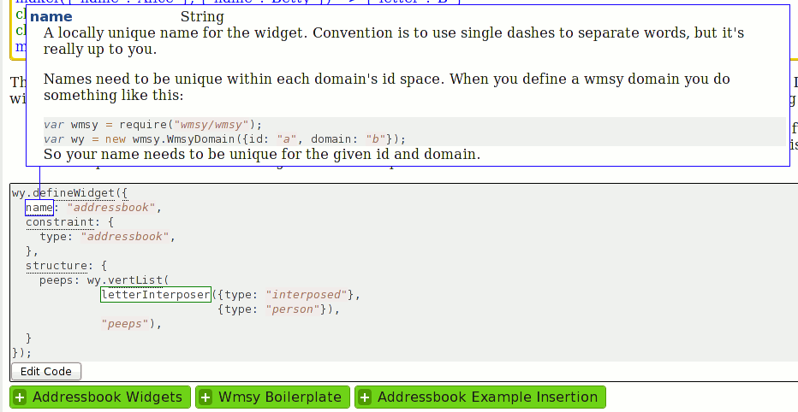The image size is (798, 412).
Task: Click the 'constraint' key in code
Action: [x=60, y=222]
